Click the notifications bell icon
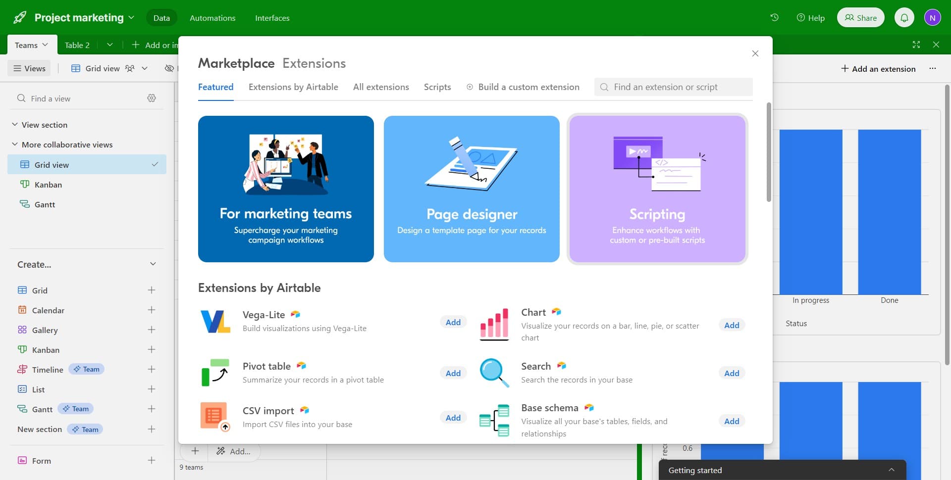Screen dimensions: 951x480 904,18
